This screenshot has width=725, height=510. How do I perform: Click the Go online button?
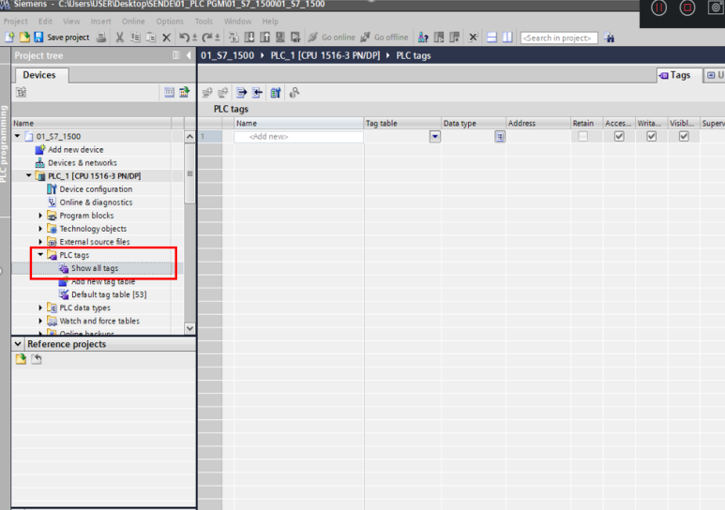(332, 37)
